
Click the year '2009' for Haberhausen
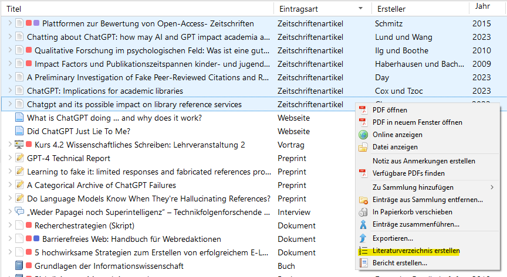pos(481,64)
